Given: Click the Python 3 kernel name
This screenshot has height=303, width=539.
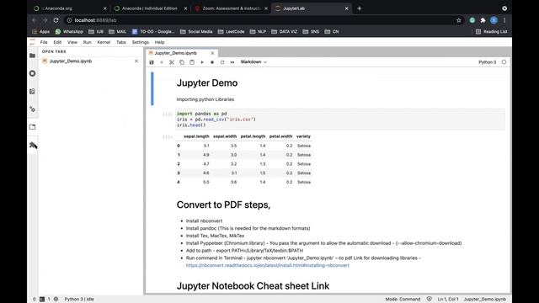Looking at the screenshot, I should click(487, 62).
